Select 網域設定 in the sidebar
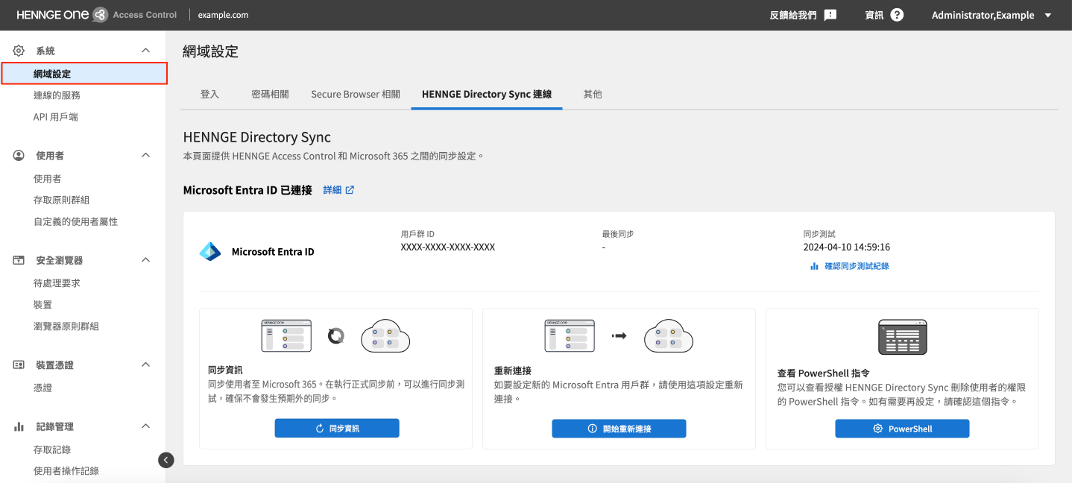The height and width of the screenshot is (483, 1072). pos(83,74)
